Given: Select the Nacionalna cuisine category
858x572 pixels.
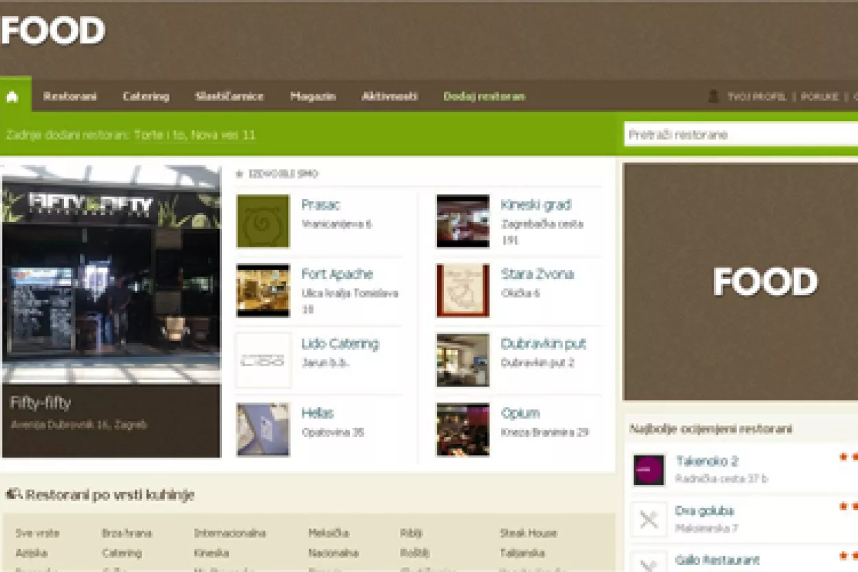Looking at the screenshot, I should click(334, 553).
